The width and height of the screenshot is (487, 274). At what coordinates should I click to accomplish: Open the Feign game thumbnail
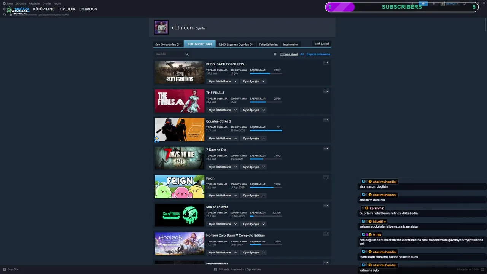[180, 186]
